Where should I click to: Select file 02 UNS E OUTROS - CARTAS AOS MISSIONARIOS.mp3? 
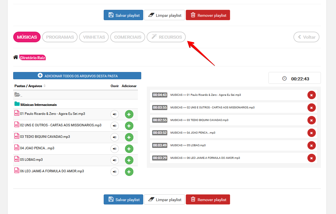(61, 125)
